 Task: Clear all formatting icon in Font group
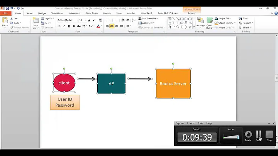click(100, 20)
